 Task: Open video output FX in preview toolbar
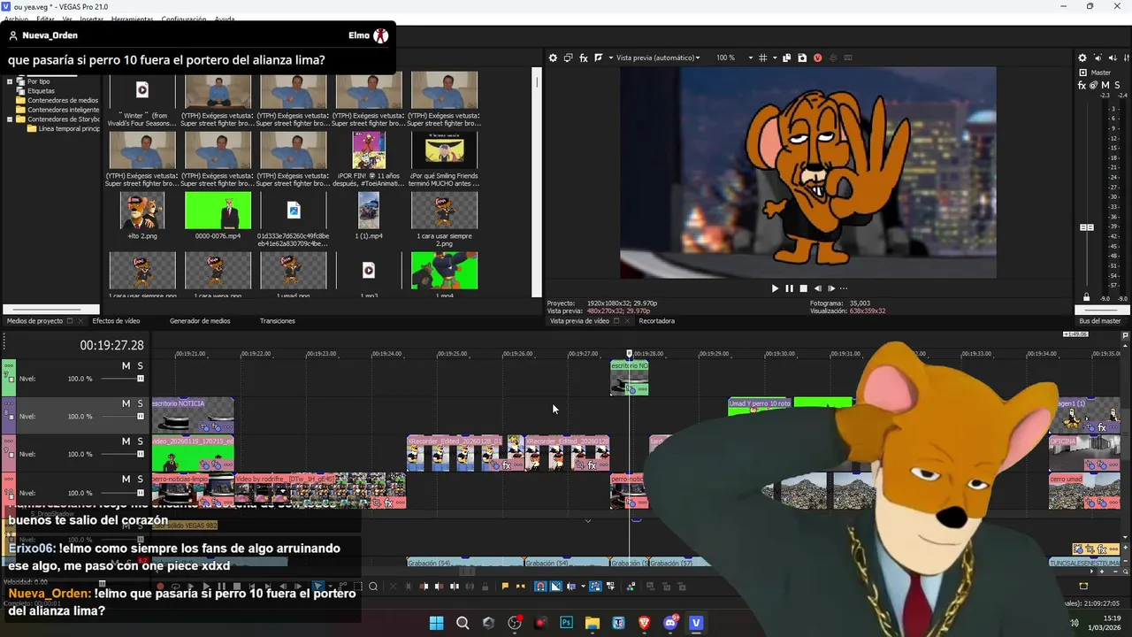pos(584,58)
